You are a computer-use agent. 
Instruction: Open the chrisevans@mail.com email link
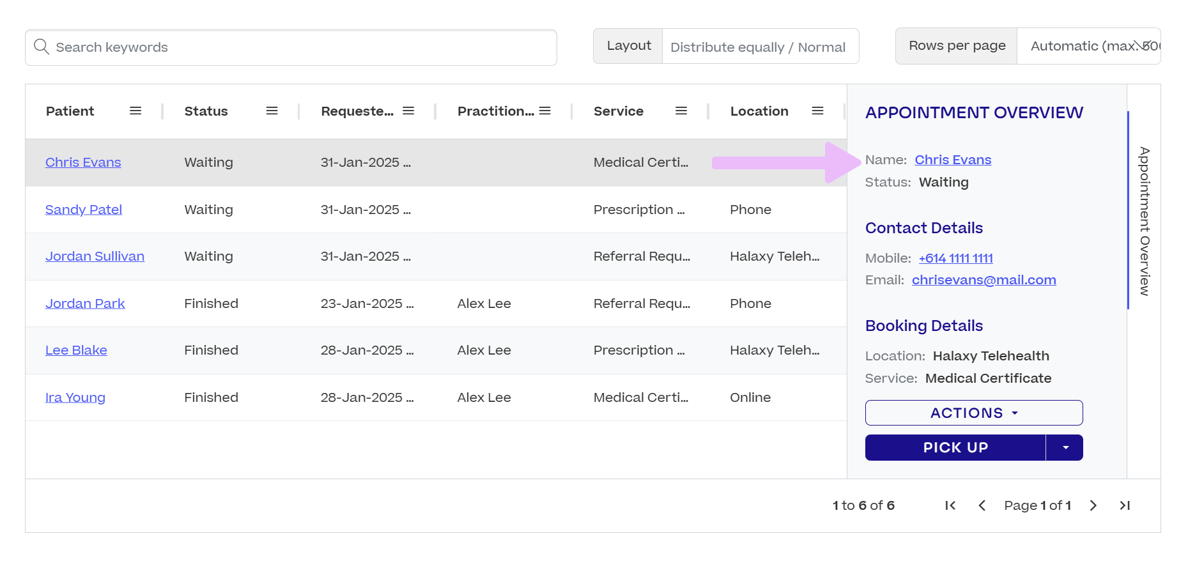(x=984, y=280)
